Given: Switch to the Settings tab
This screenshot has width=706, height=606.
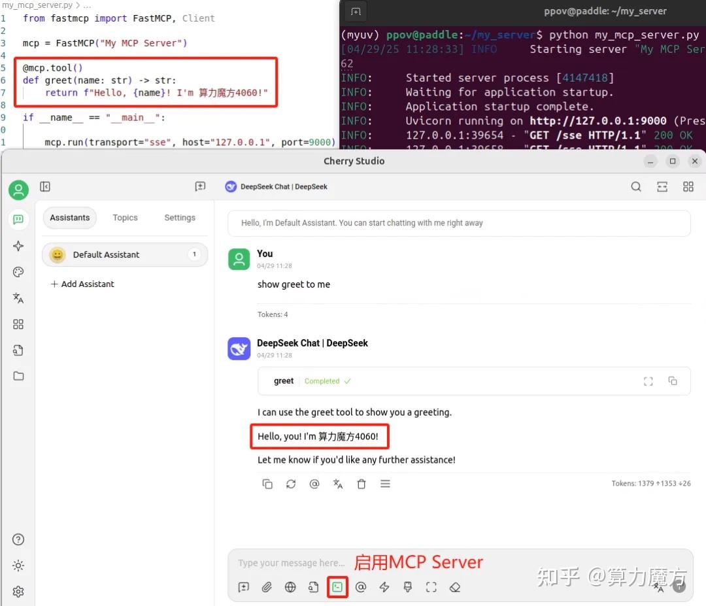Looking at the screenshot, I should (x=180, y=218).
